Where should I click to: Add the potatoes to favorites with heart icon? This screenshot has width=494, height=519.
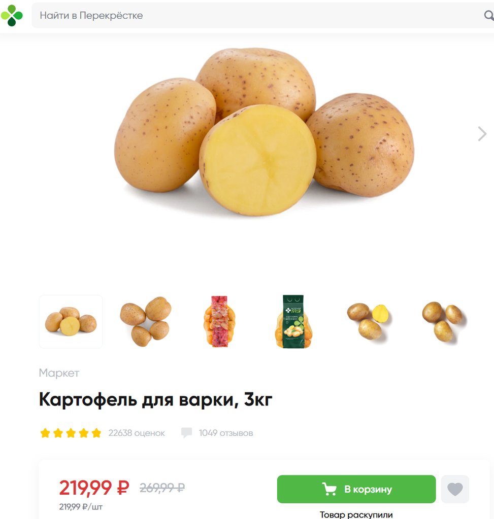[455, 489]
